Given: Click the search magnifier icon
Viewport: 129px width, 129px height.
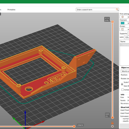Looking at the screenshot, I should coord(117,9).
